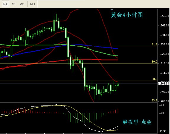Click the 1548.90 price scale value
Viewport: 170px width, 134px height.
(x=164, y=25)
